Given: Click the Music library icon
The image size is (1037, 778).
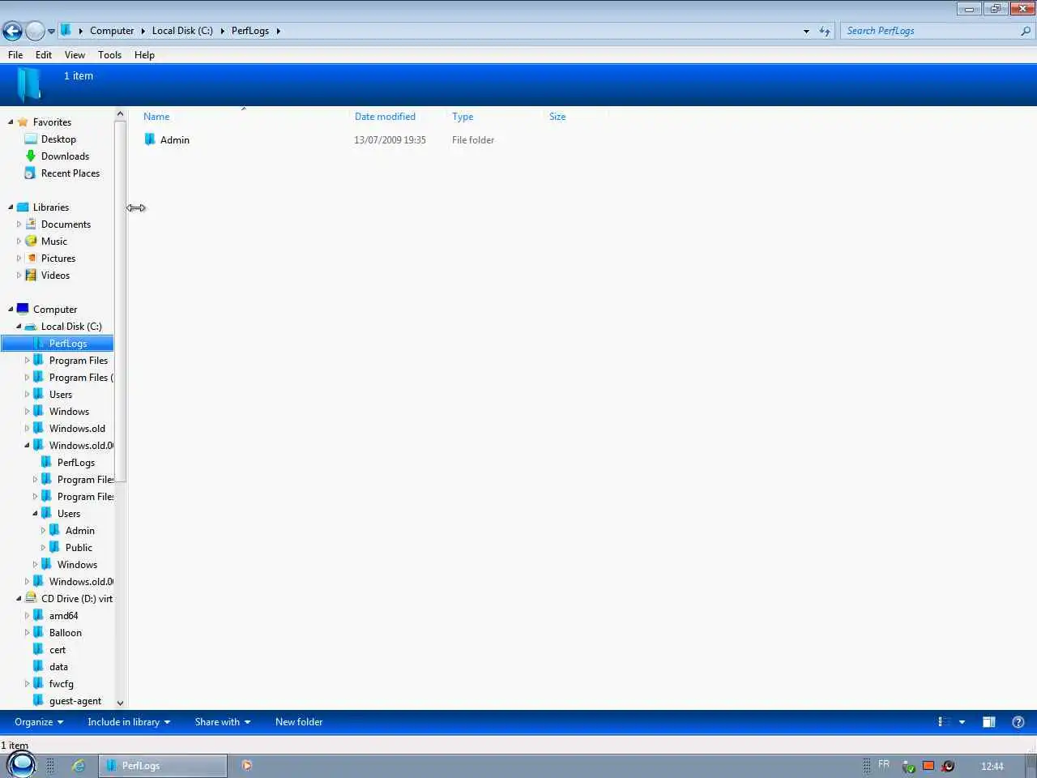Looking at the screenshot, I should [31, 241].
